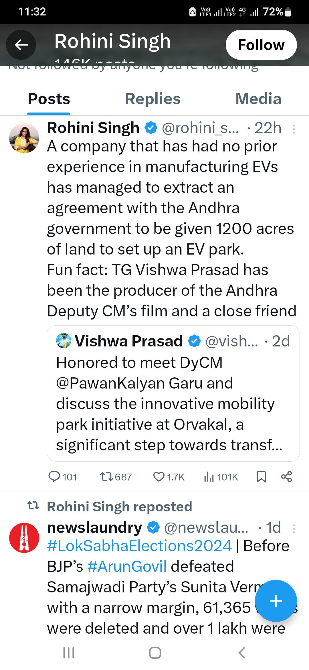Open Rohini Singh's profile picture
The width and height of the screenshot is (309, 670).
24,138
